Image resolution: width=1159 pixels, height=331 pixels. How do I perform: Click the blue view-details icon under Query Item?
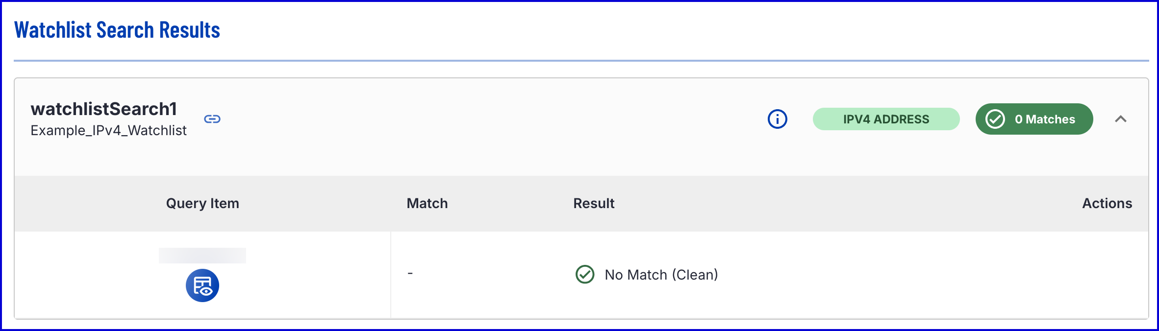202,285
